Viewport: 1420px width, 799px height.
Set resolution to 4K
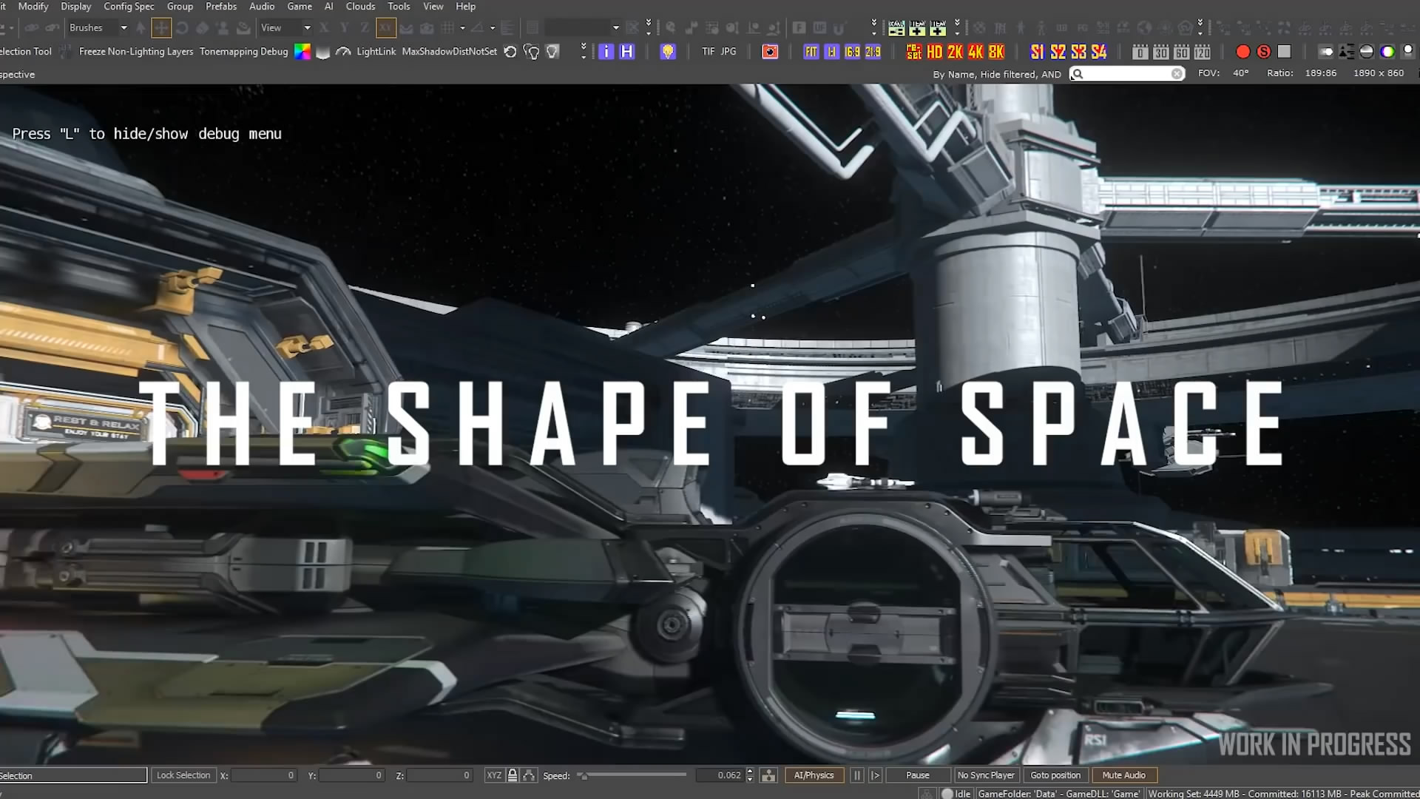pyautogui.click(x=976, y=51)
